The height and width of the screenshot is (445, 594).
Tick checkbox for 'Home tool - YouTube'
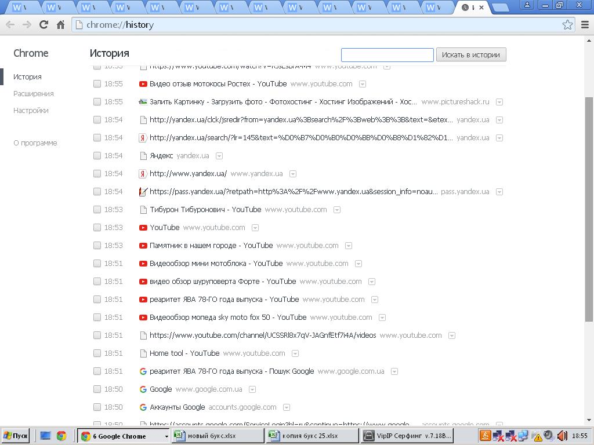coord(97,353)
